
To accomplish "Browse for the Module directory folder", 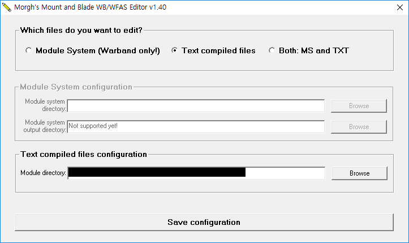I will click(x=359, y=173).
